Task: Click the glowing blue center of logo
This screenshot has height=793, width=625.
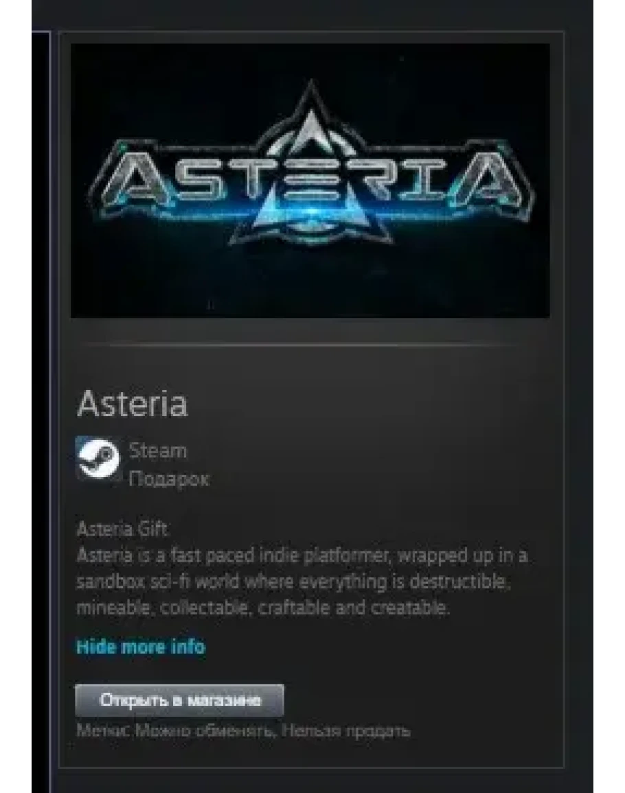Action: [x=311, y=211]
